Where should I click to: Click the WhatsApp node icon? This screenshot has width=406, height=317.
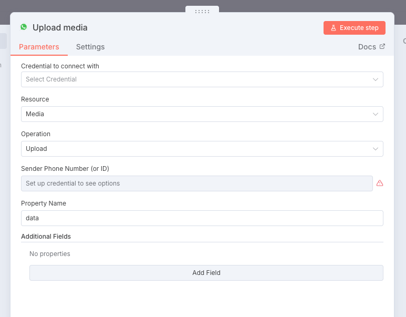click(x=24, y=27)
